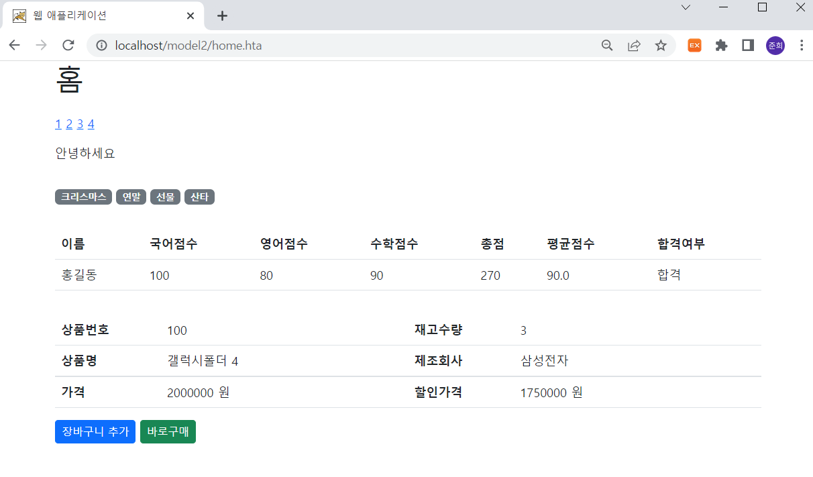Click the 1750000 원 discount price value
The width and height of the screenshot is (813, 477).
[551, 392]
